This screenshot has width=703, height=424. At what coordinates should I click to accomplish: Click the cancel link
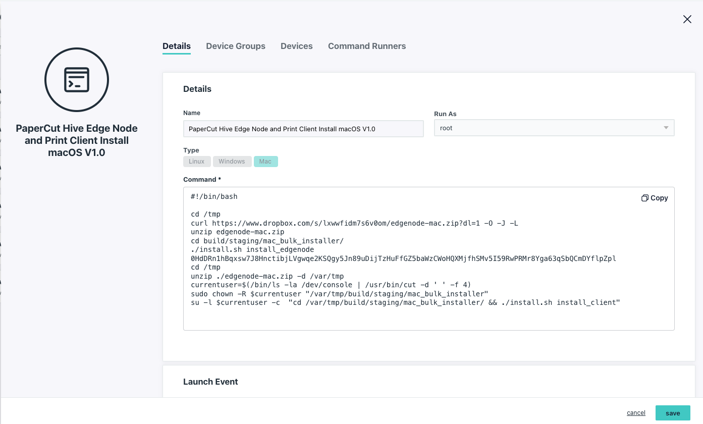[636, 413]
